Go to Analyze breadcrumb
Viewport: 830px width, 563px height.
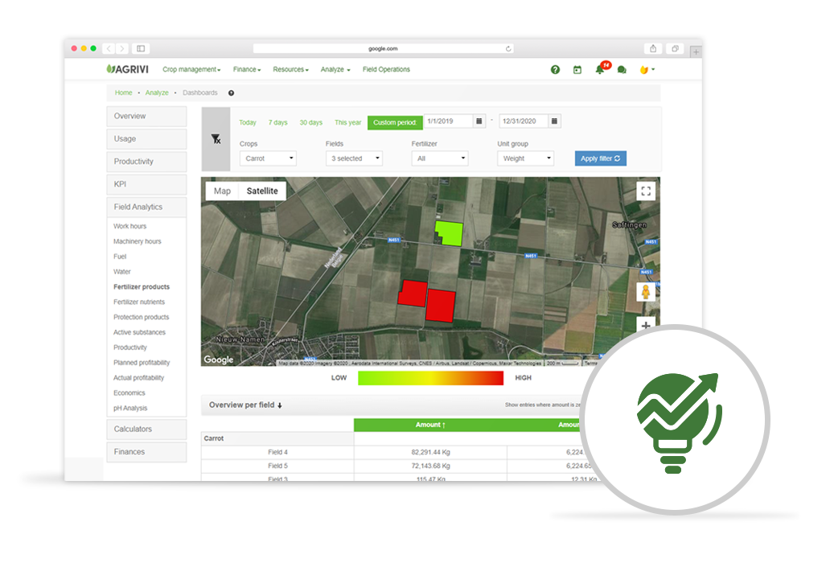pyautogui.click(x=157, y=92)
